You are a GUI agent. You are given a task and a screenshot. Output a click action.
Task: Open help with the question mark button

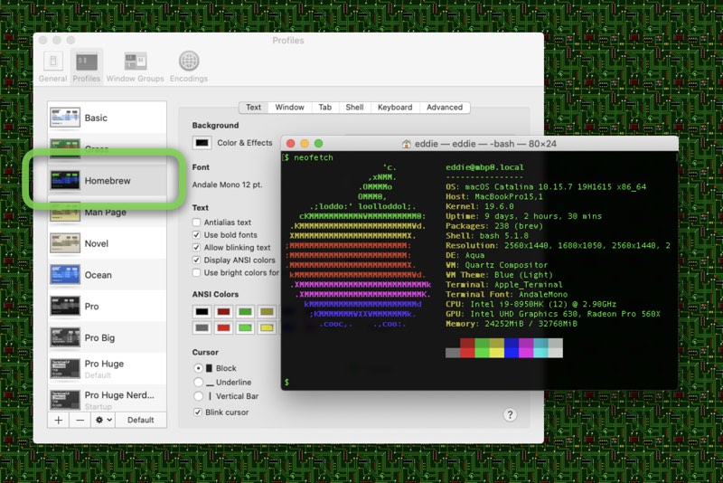tap(510, 415)
